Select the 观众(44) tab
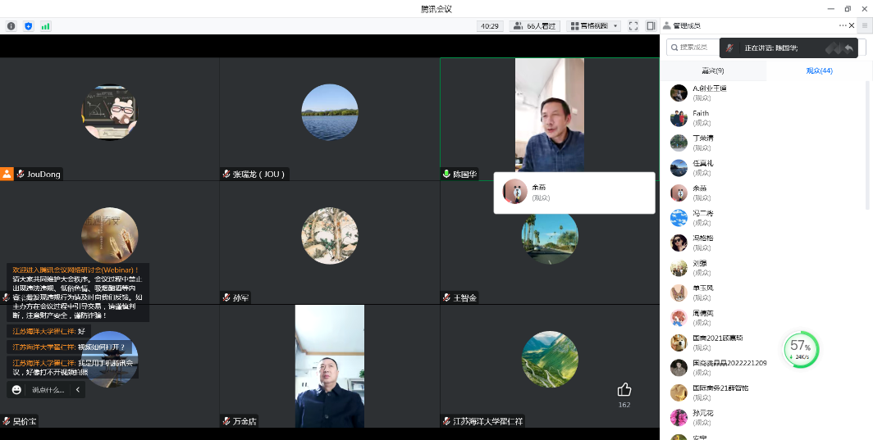The image size is (873, 440). point(819,70)
